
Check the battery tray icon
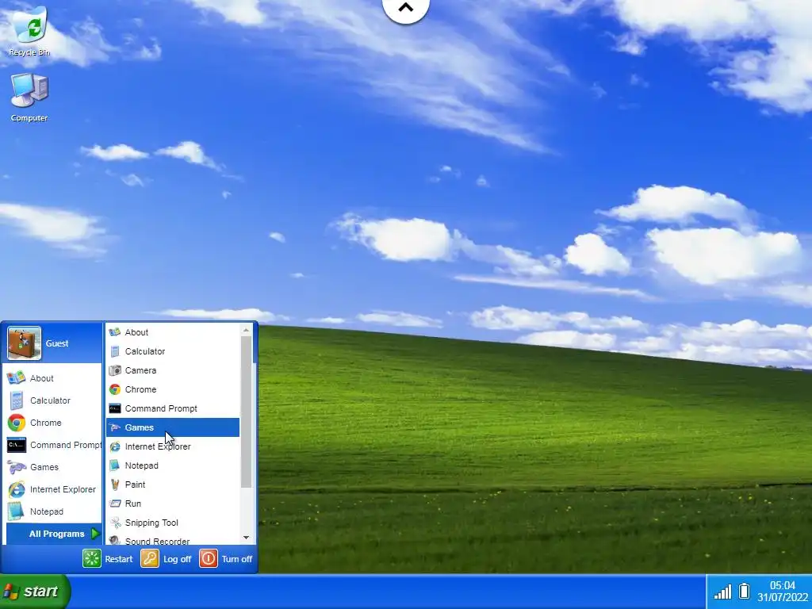tap(744, 591)
